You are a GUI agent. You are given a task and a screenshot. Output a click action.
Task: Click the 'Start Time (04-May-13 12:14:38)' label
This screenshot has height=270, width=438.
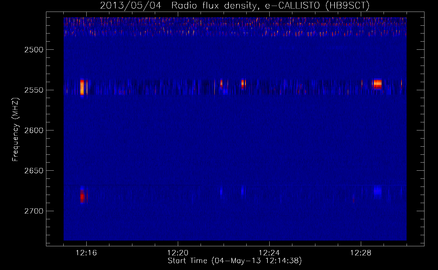(235, 261)
